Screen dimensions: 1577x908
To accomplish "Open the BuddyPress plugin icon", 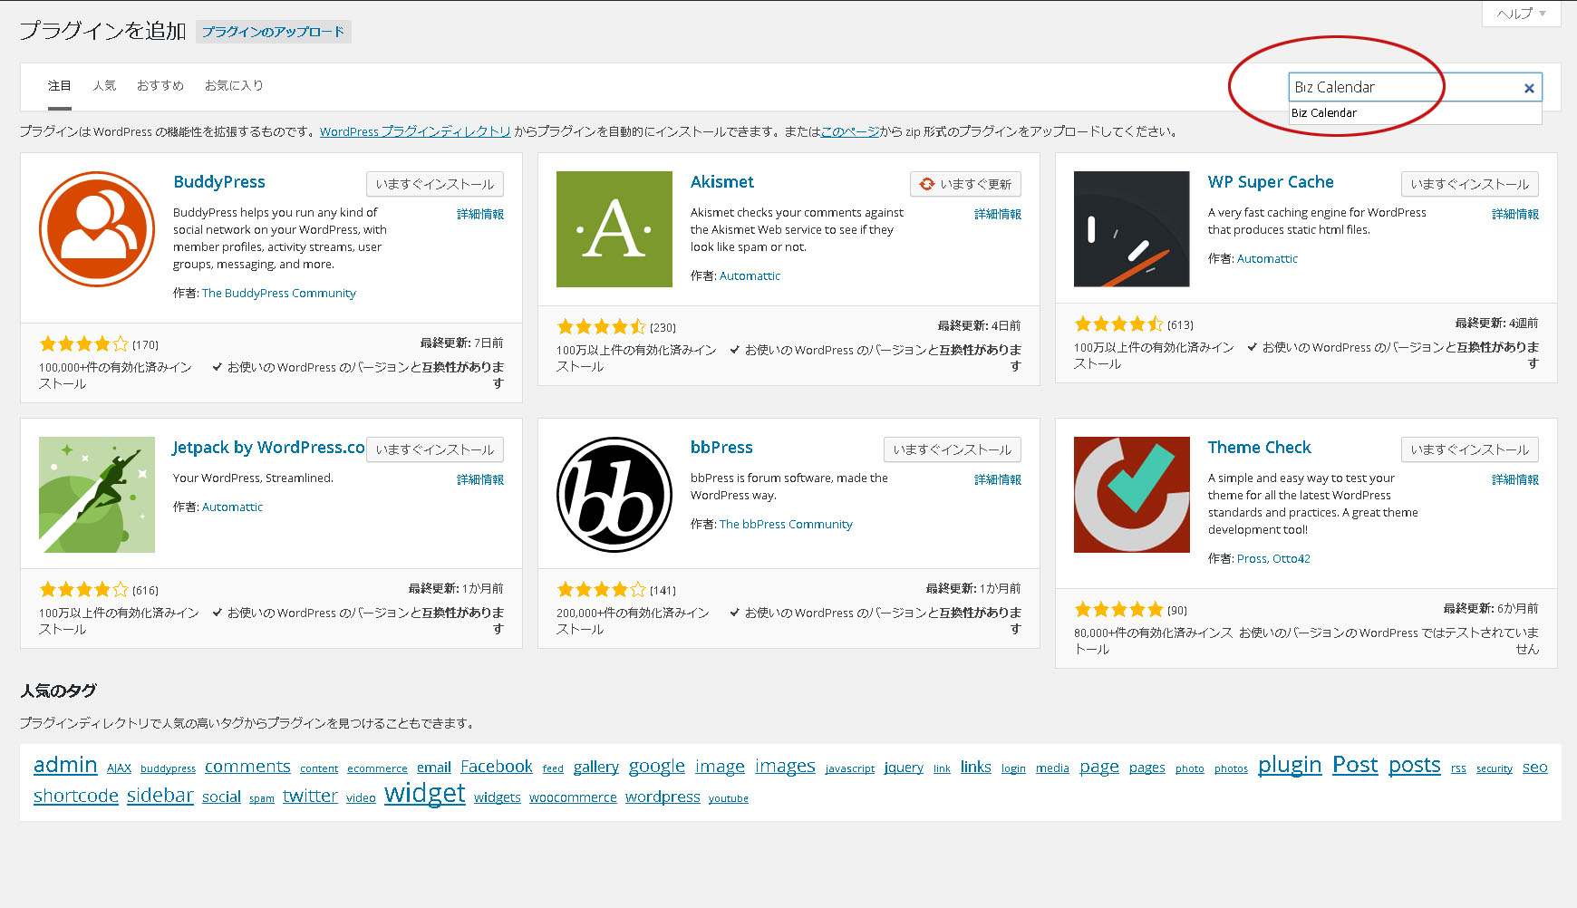I will 97,229.
